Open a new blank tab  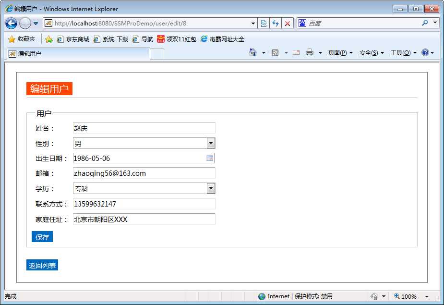pos(157,54)
